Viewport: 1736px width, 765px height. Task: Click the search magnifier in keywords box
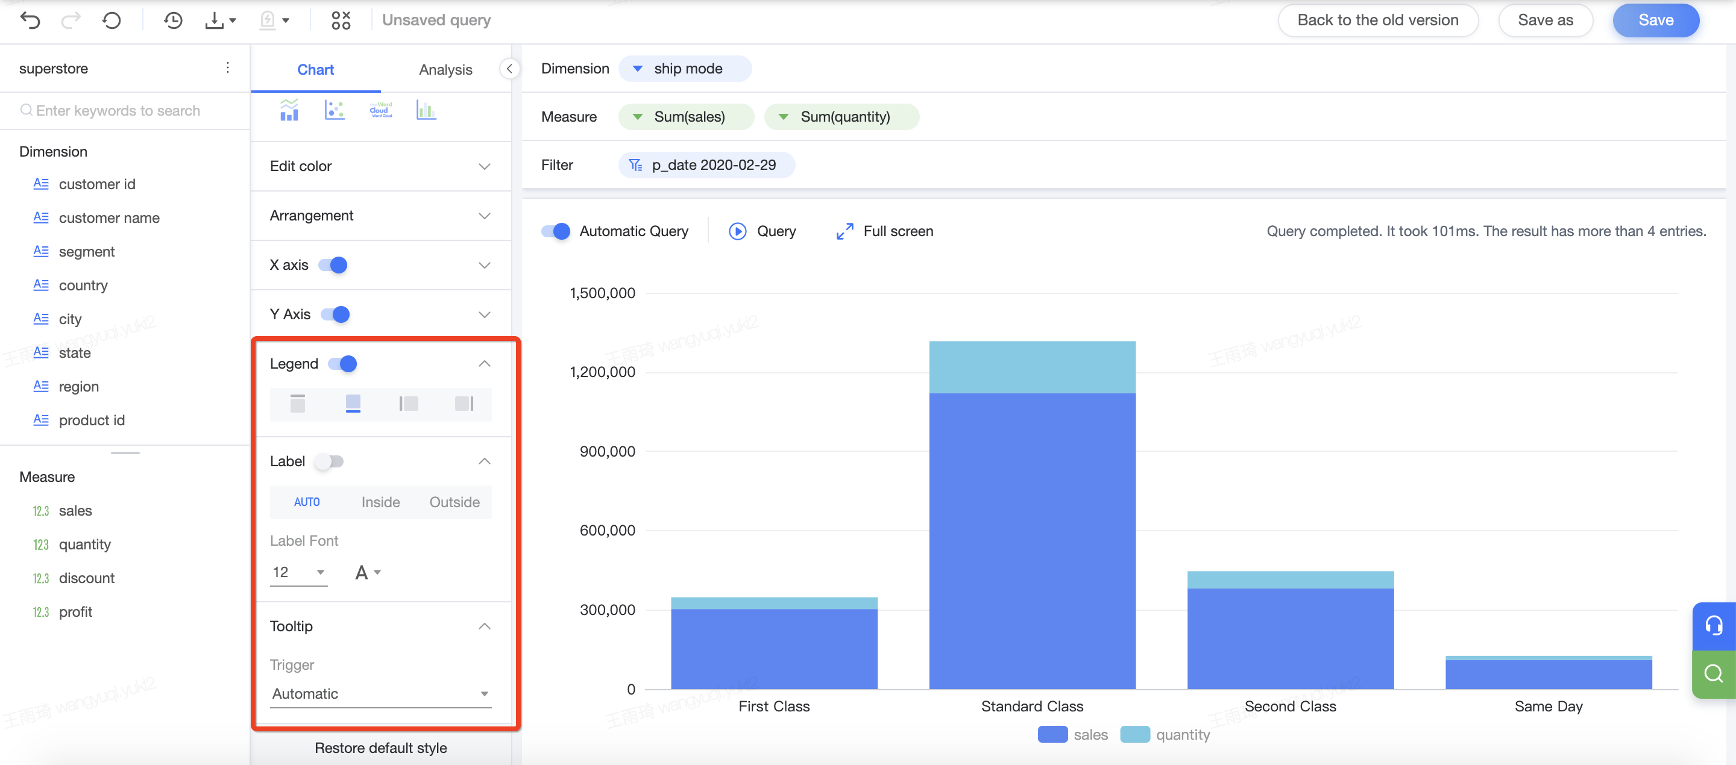[27, 110]
